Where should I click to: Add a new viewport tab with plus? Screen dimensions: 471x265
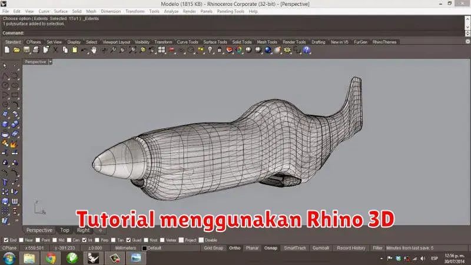(x=101, y=230)
